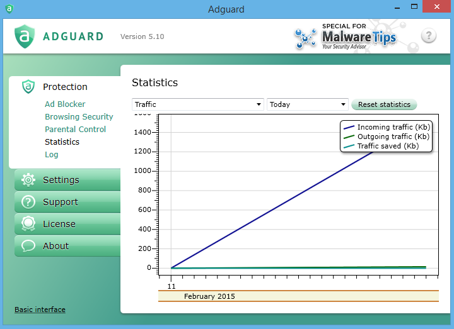Click the Adguard shield logo in header

coord(25,36)
